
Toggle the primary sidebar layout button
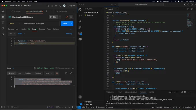[x=185, y=5]
